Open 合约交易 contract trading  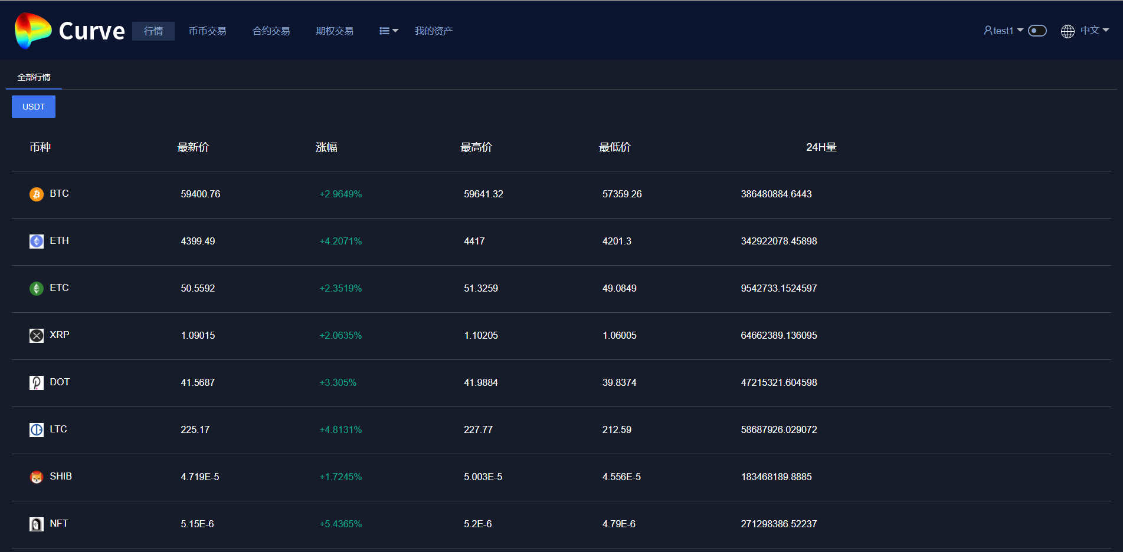[x=271, y=31]
